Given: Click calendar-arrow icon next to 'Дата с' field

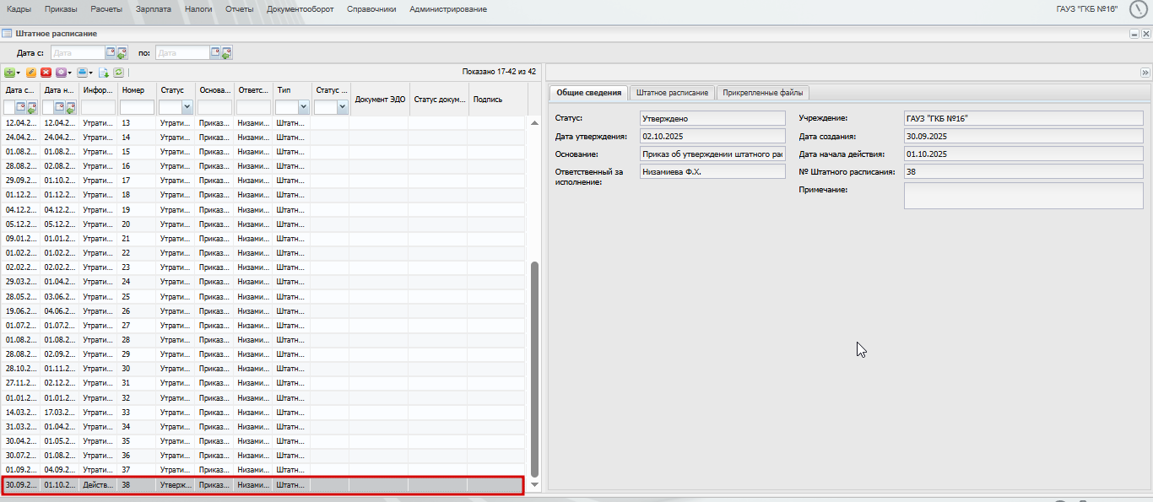Looking at the screenshot, I should coord(122,52).
